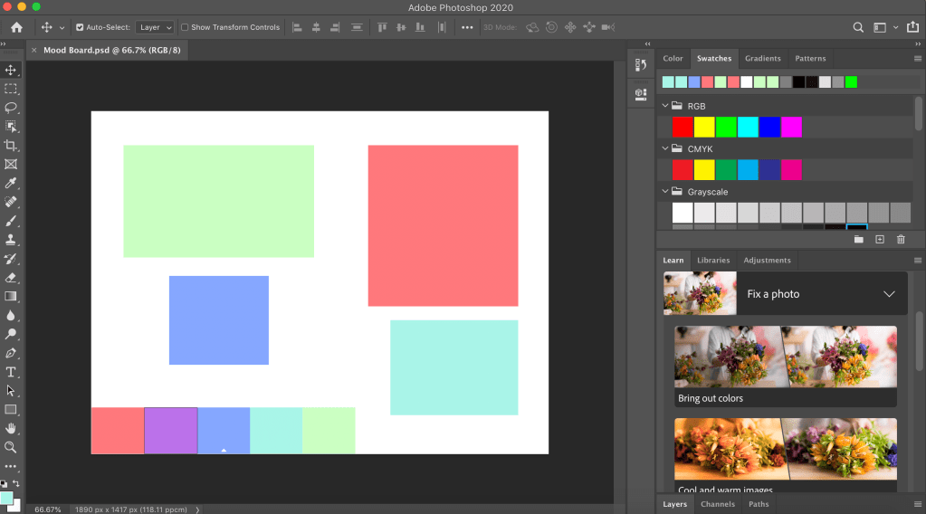Enable Show Transform Controls checkbox

(x=186, y=28)
